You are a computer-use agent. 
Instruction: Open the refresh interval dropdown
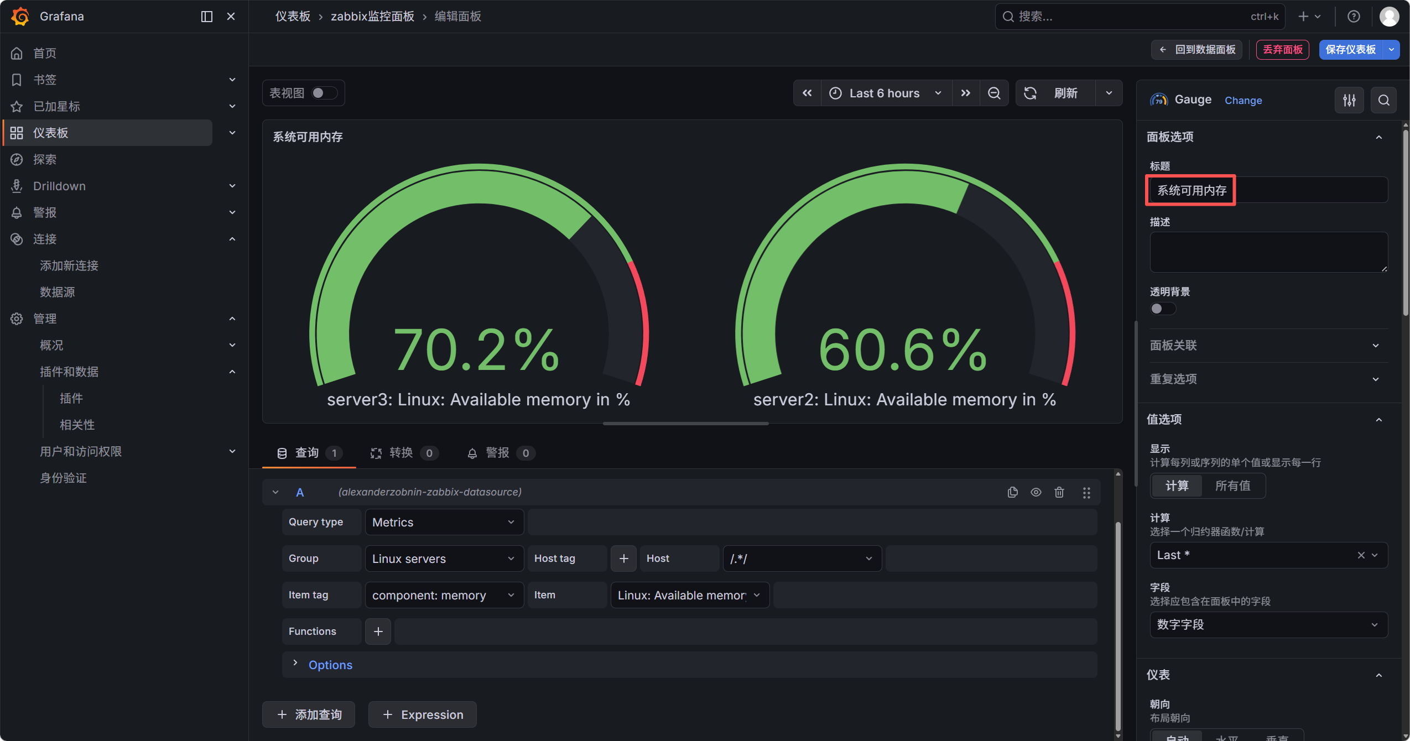1109,93
